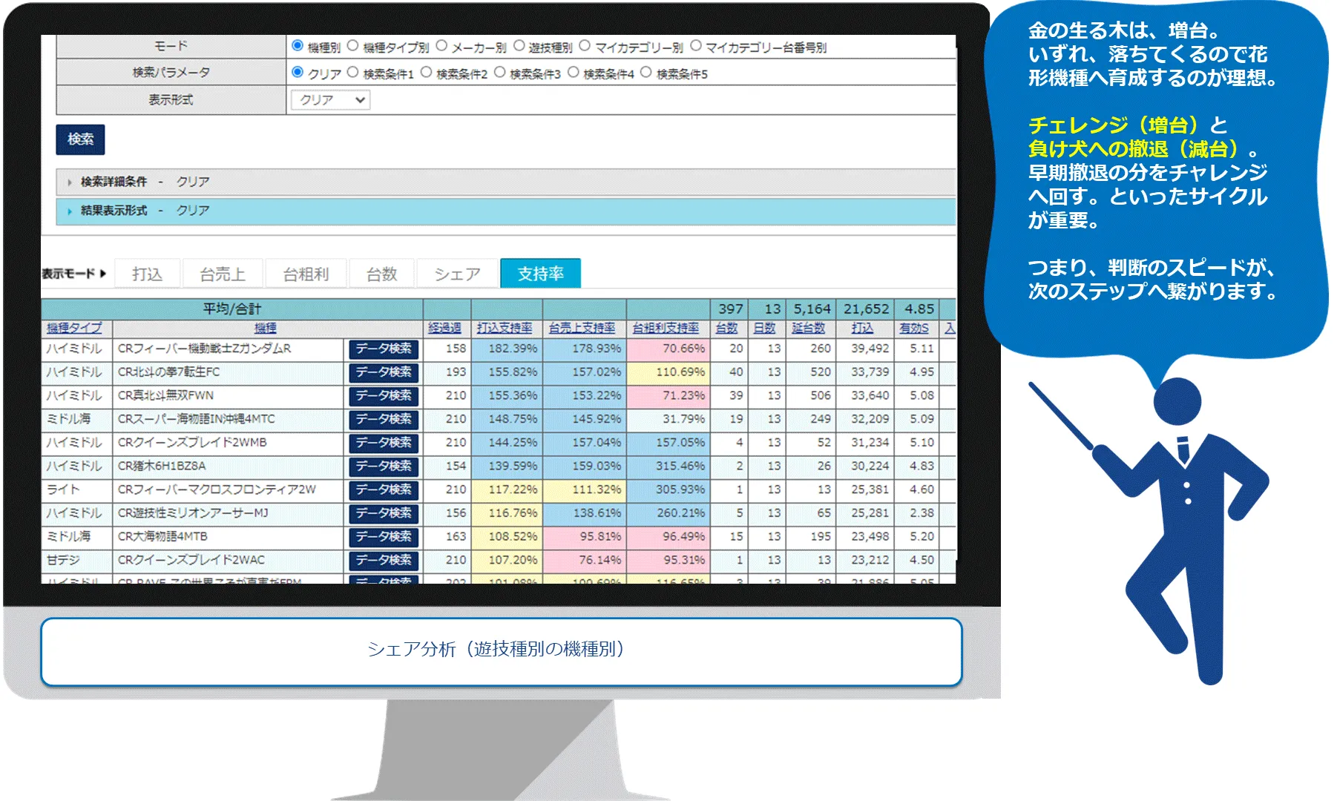Expand the 検索詳細条件 section
Screen dimensions: 1337x801
coord(114,182)
